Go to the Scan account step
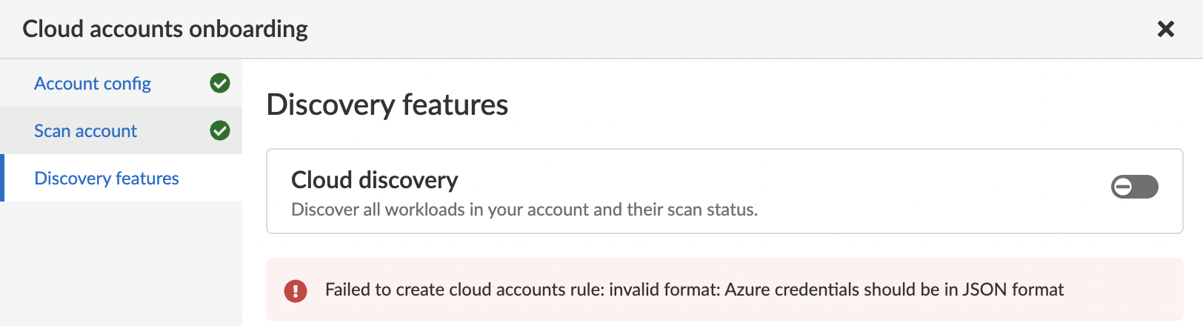1203x326 pixels. point(85,131)
